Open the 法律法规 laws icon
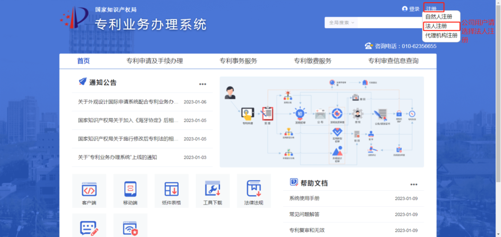The image size is (501, 237). [254, 191]
